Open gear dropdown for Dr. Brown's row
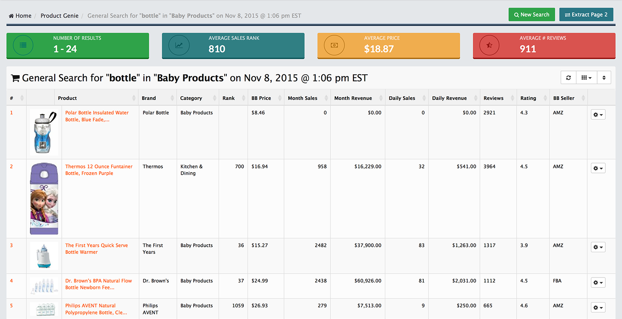The width and height of the screenshot is (622, 319). [x=598, y=282]
